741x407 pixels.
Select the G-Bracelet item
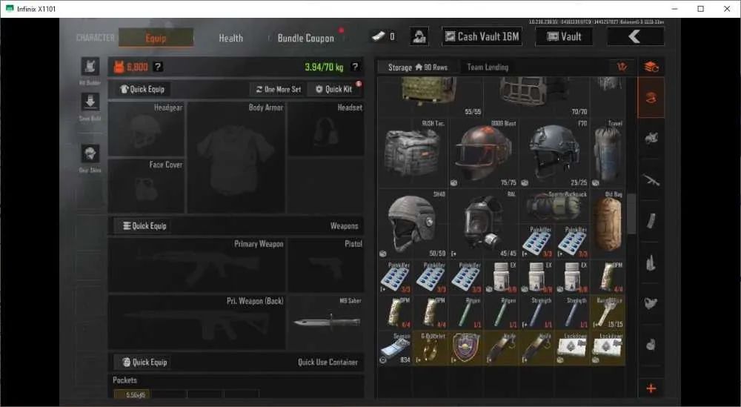click(x=431, y=348)
